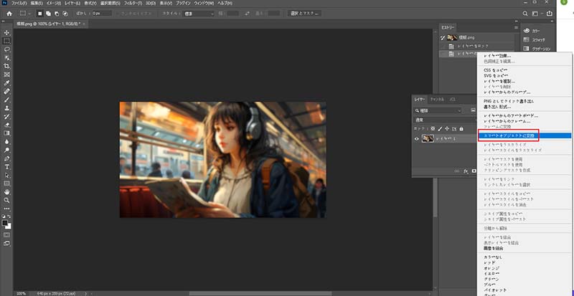
Task: Open the グラデーション panel button
Action: pyautogui.click(x=537, y=49)
